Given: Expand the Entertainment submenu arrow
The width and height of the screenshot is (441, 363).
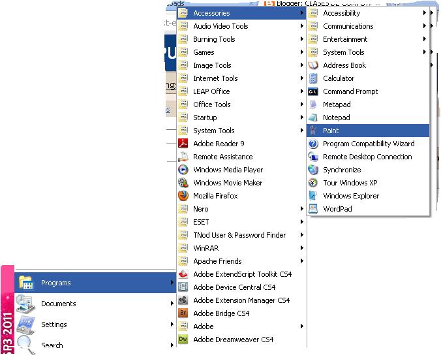Looking at the screenshot, I should (425, 39).
